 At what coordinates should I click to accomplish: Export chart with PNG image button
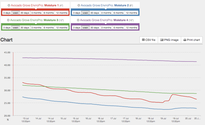[x=169, y=40]
